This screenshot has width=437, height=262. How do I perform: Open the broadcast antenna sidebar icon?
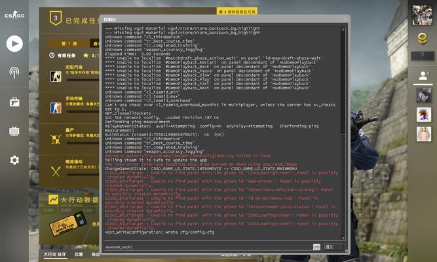click(14, 73)
